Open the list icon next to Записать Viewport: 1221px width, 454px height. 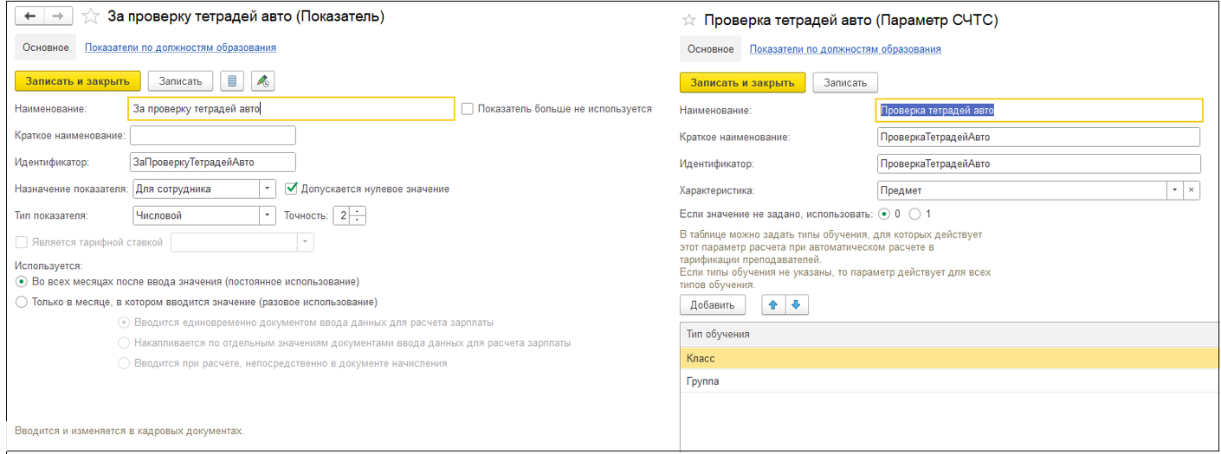click(x=231, y=80)
